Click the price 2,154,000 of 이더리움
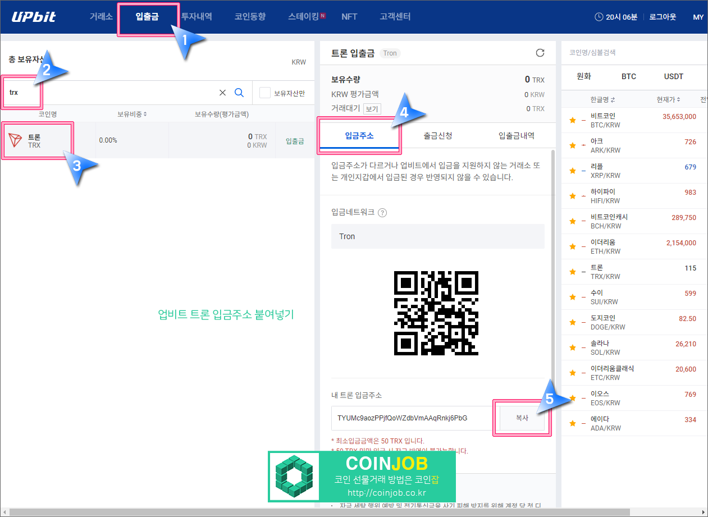 pos(681,243)
